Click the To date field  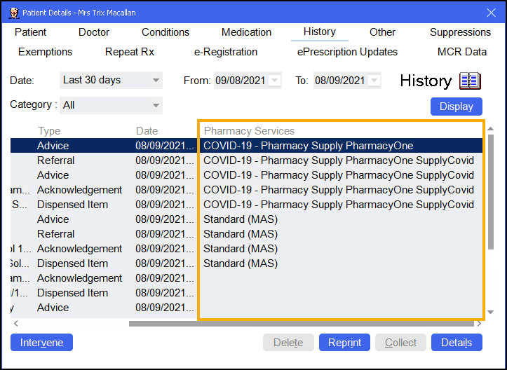pyautogui.click(x=339, y=81)
